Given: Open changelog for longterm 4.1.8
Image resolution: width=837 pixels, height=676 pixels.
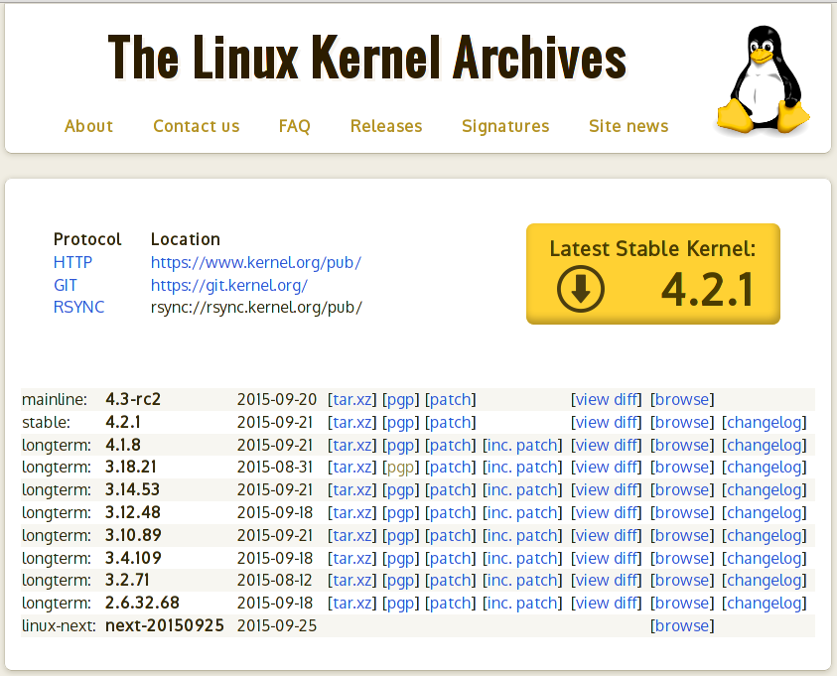Looking at the screenshot, I should (764, 445).
